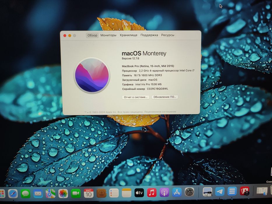Minimize window with the yellow button
This screenshot has width=272, height=204.
point(70,36)
